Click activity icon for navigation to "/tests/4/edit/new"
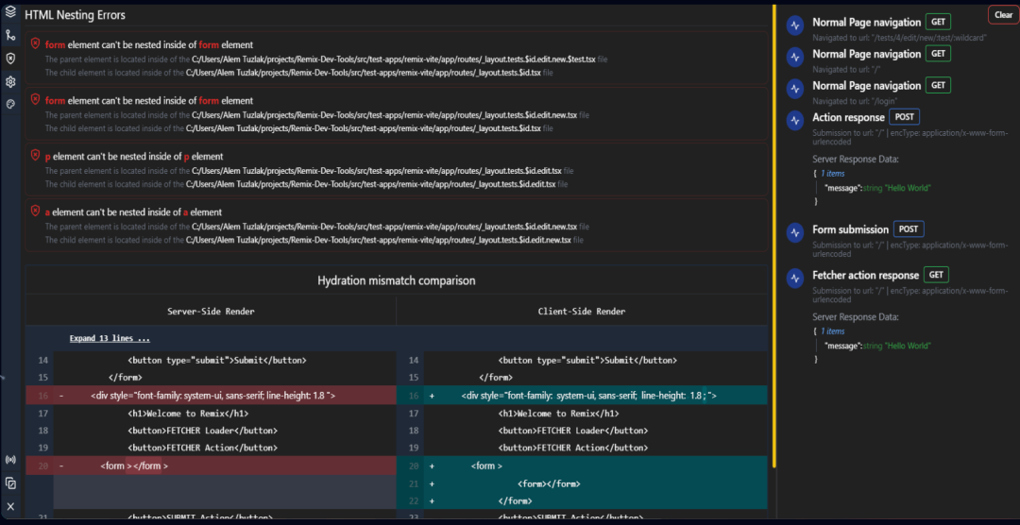The height and width of the screenshot is (525, 1020). pos(795,25)
